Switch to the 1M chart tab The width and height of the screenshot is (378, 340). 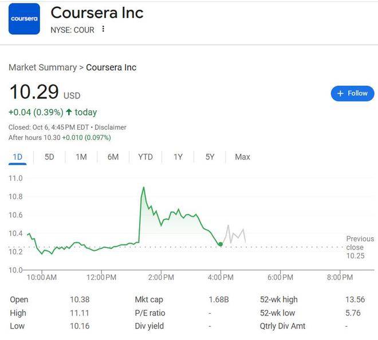point(81,157)
